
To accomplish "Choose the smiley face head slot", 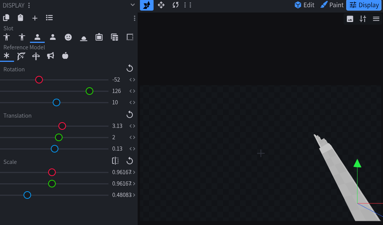I will tap(68, 37).
